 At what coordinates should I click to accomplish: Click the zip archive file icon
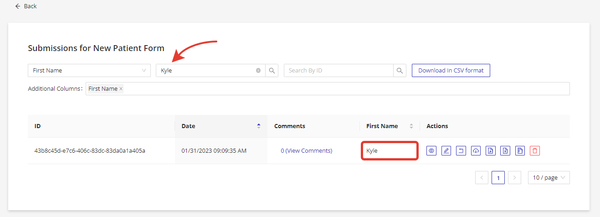pyautogui.click(x=520, y=150)
